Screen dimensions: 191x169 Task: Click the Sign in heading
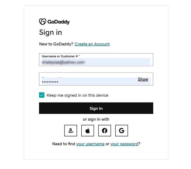tap(51, 33)
